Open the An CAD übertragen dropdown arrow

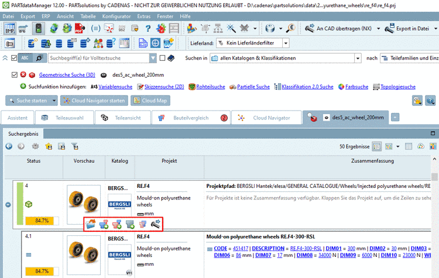pyautogui.click(x=379, y=28)
